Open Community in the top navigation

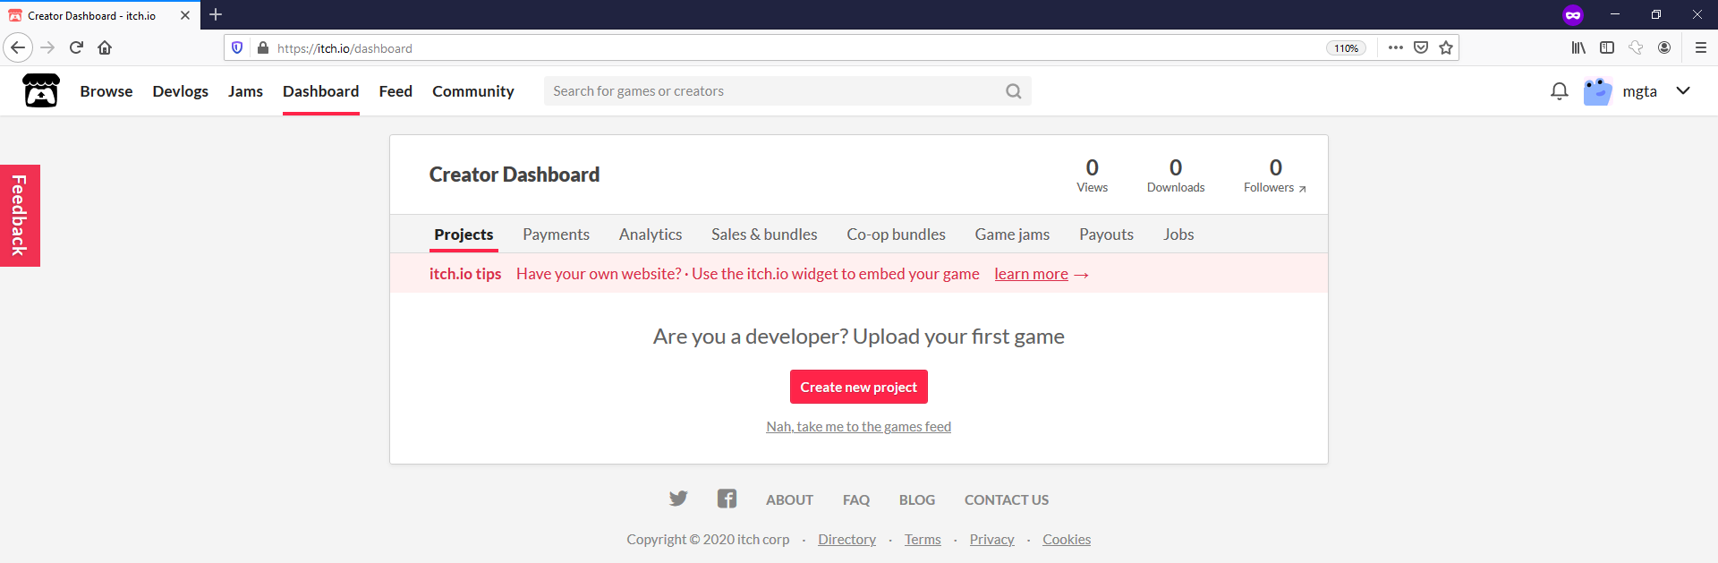click(473, 91)
